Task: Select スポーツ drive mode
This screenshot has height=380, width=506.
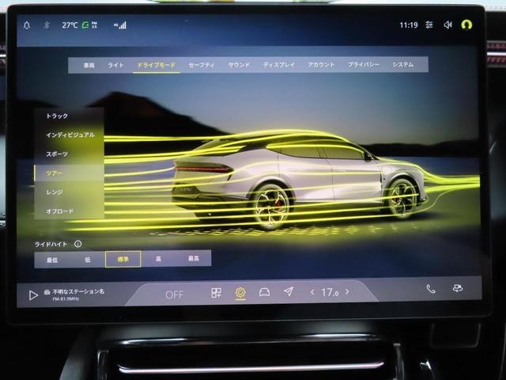Action: (x=69, y=154)
